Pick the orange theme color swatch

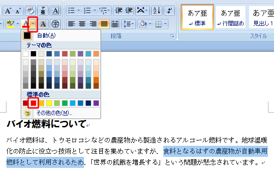(x=96, y=54)
